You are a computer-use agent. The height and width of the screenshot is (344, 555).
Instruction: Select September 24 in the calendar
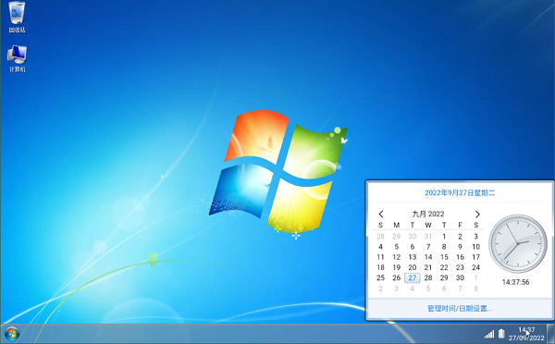pyautogui.click(x=475, y=267)
